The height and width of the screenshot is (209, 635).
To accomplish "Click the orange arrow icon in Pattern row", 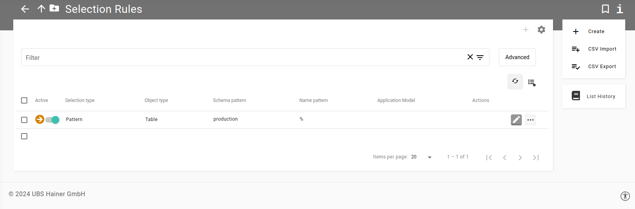I will [39, 119].
